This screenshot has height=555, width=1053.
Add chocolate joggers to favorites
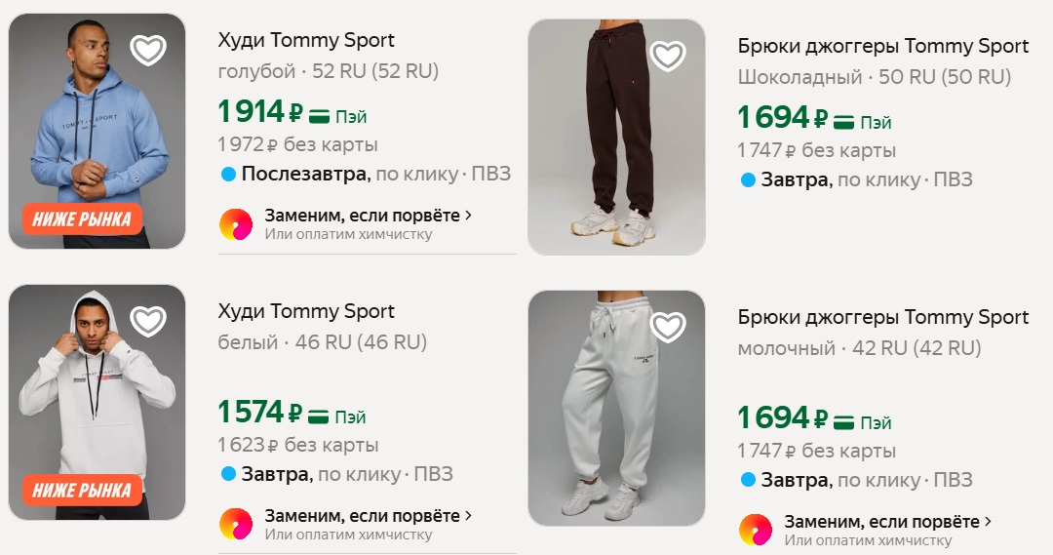(x=668, y=56)
